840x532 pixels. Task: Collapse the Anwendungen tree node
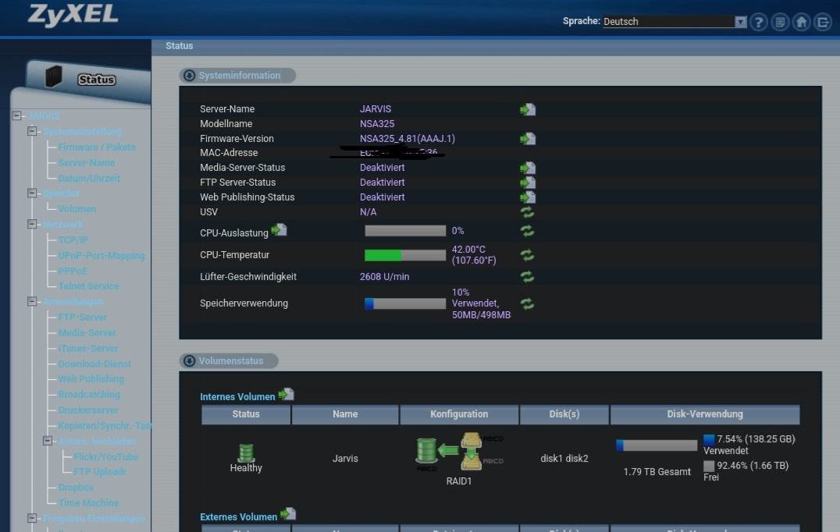32,301
